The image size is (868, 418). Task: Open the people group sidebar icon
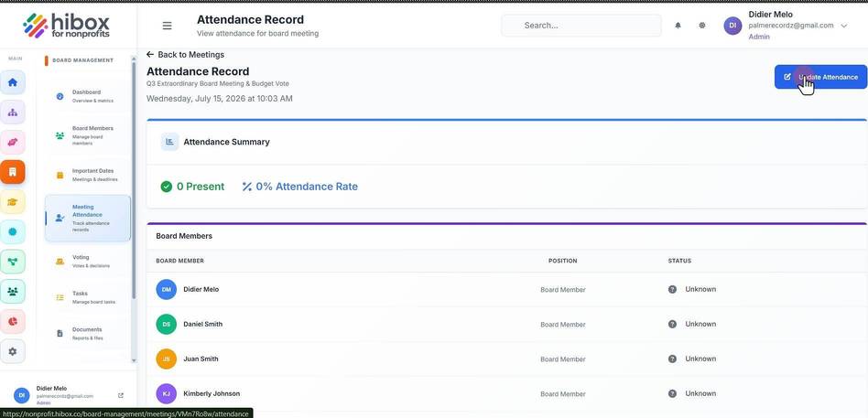(13, 292)
